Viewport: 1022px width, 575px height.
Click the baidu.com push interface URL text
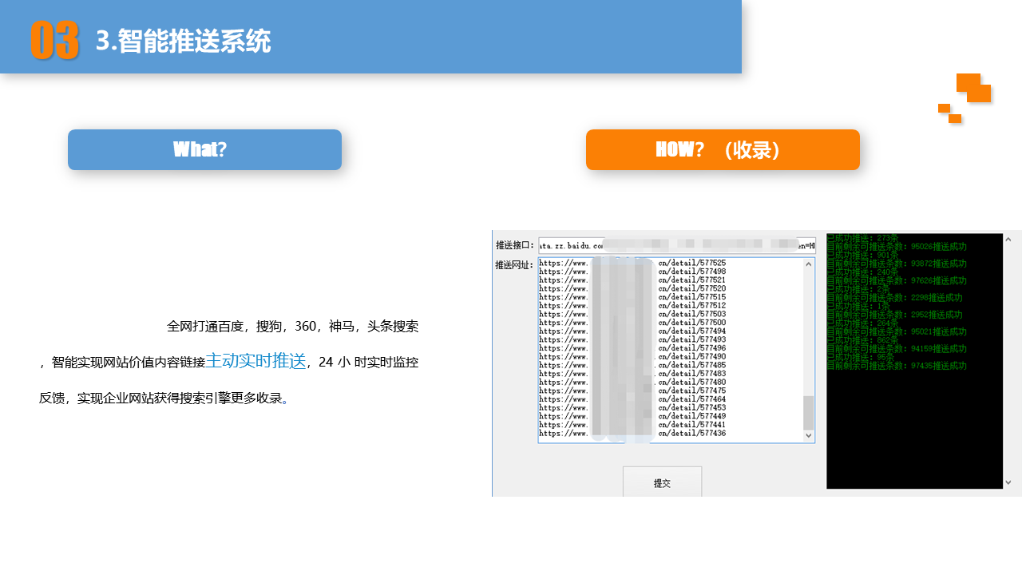(571, 244)
